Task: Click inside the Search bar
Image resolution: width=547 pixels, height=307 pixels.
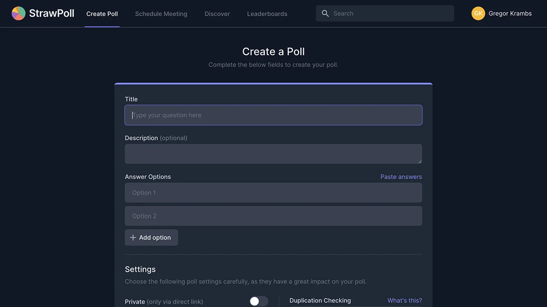Action: (x=385, y=13)
